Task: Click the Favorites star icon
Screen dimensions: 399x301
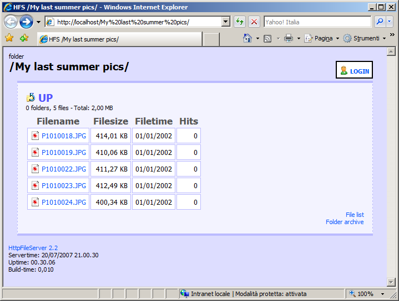Action: click(x=9, y=38)
